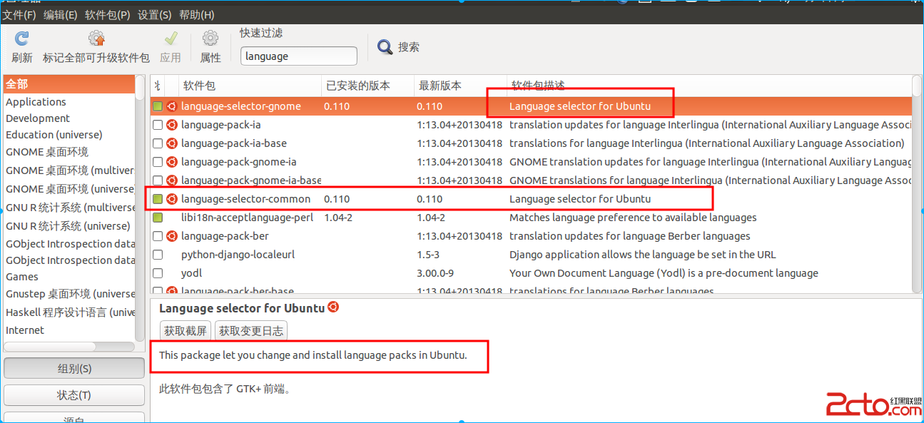The width and height of the screenshot is (924, 423).
Task: Select the python-django-localeurl package row
Action: coord(531,255)
